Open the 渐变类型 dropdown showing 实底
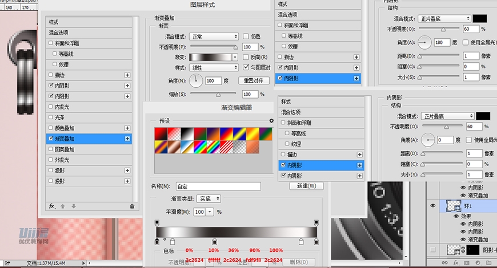 pos(209,198)
